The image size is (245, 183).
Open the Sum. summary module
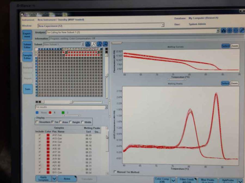[28, 89]
